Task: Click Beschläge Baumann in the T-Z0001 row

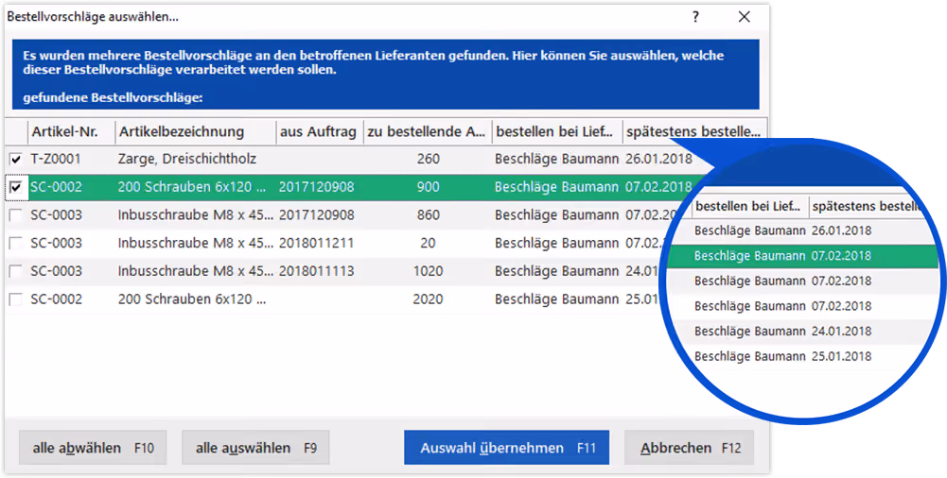Action: [557, 159]
